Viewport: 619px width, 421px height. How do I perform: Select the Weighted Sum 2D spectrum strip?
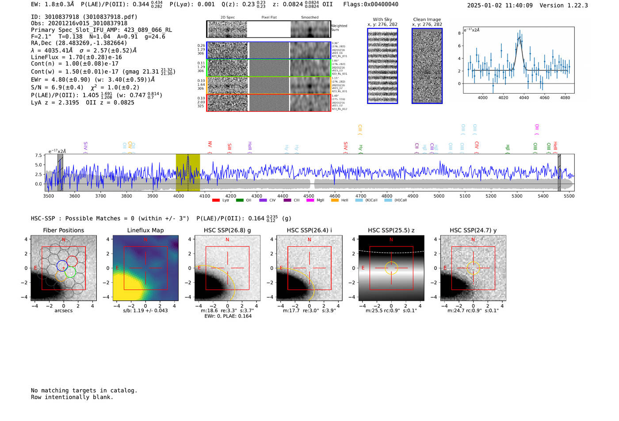(x=269, y=29)
